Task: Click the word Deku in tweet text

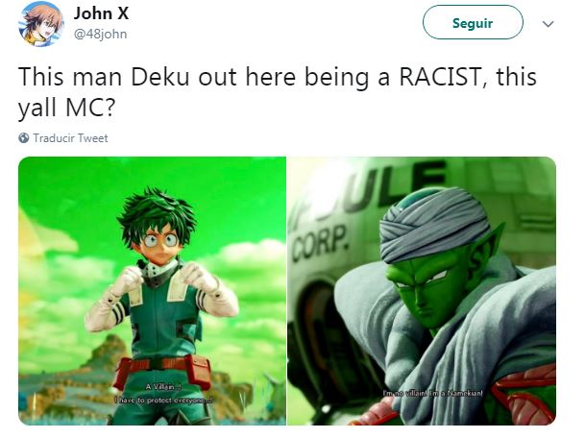Action: click(x=160, y=77)
